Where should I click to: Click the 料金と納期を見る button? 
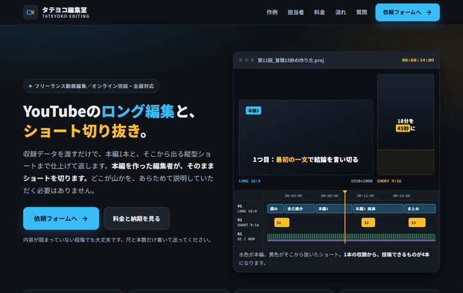pyautogui.click(x=137, y=218)
